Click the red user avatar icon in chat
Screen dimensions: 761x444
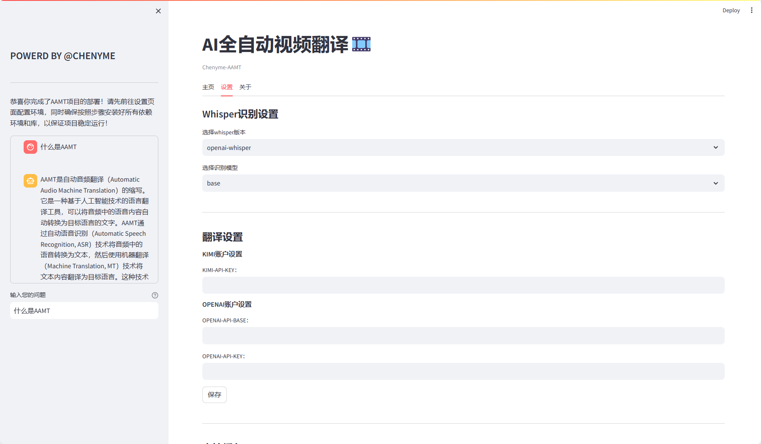coord(30,147)
